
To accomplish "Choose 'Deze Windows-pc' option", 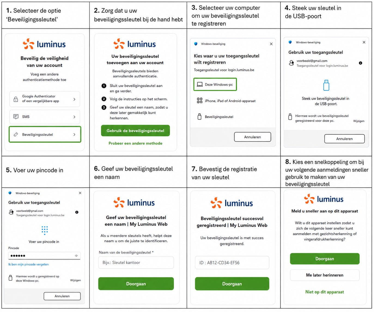I will pos(215,84).
